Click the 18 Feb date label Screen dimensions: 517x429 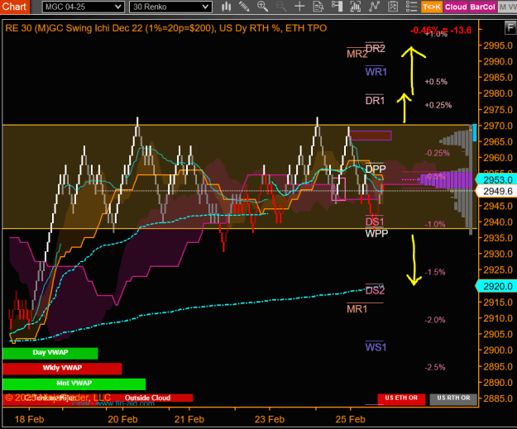tap(29, 419)
